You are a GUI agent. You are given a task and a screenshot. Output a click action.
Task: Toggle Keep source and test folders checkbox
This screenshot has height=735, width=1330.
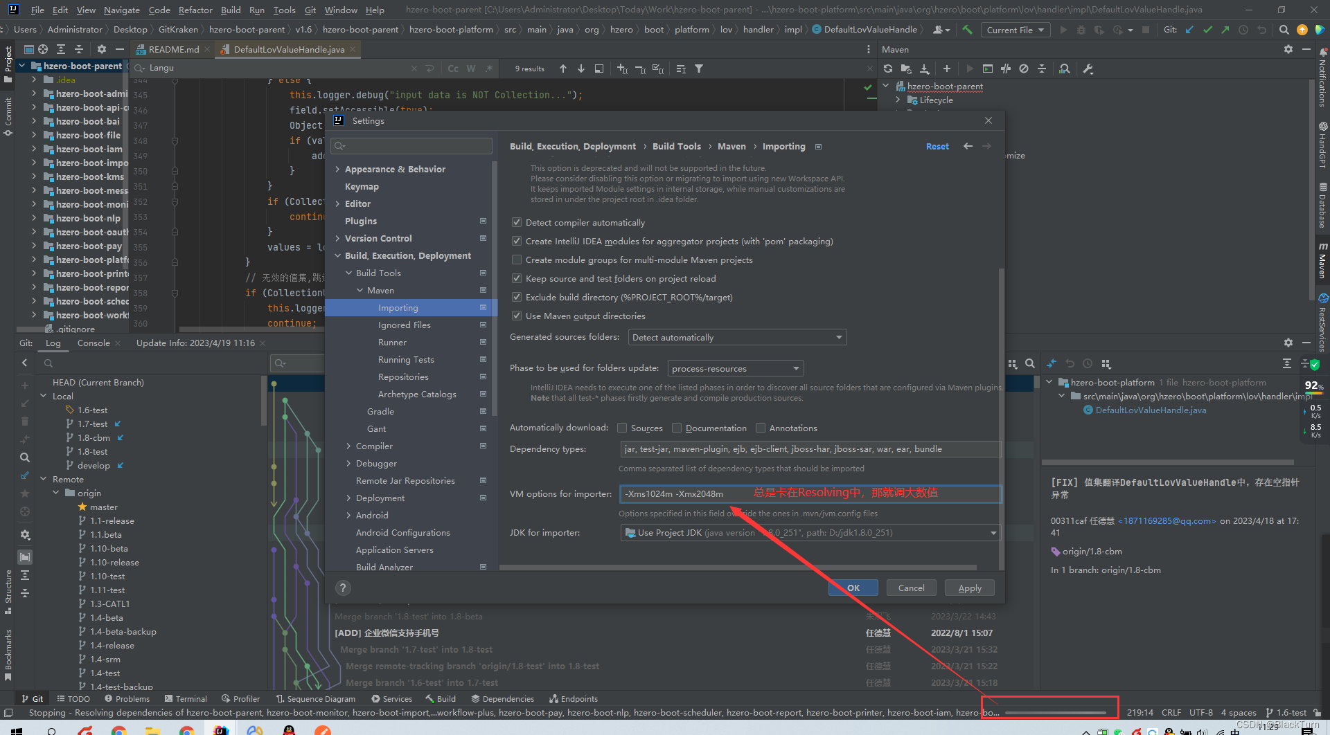(x=516, y=278)
